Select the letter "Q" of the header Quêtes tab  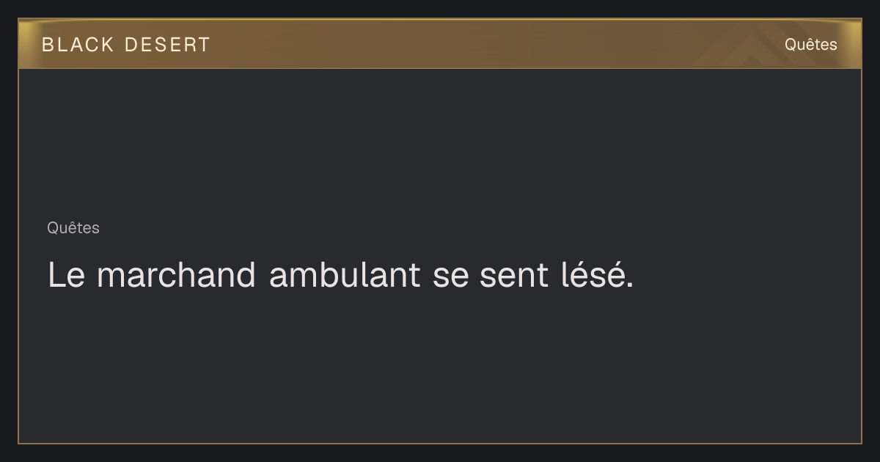click(x=791, y=44)
